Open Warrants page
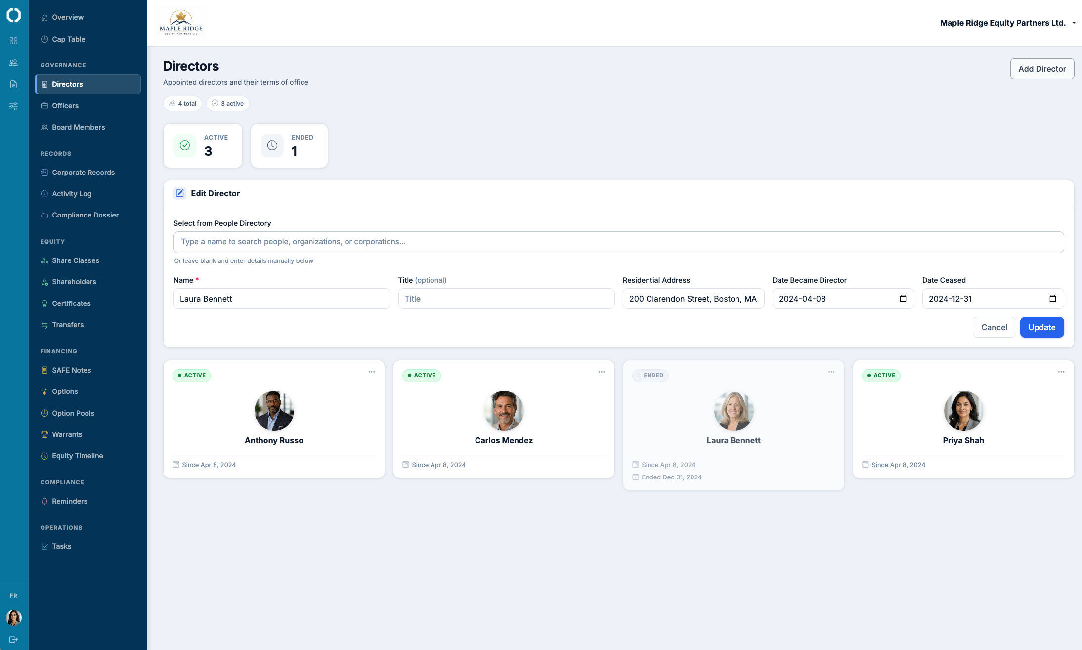The height and width of the screenshot is (650, 1082). [88, 434]
